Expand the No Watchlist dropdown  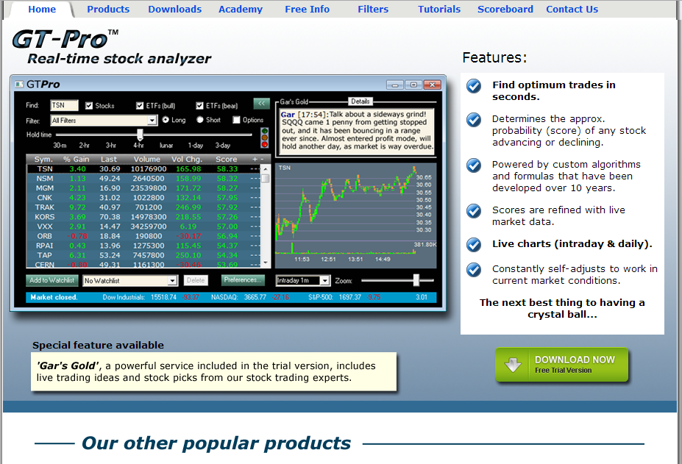click(174, 280)
